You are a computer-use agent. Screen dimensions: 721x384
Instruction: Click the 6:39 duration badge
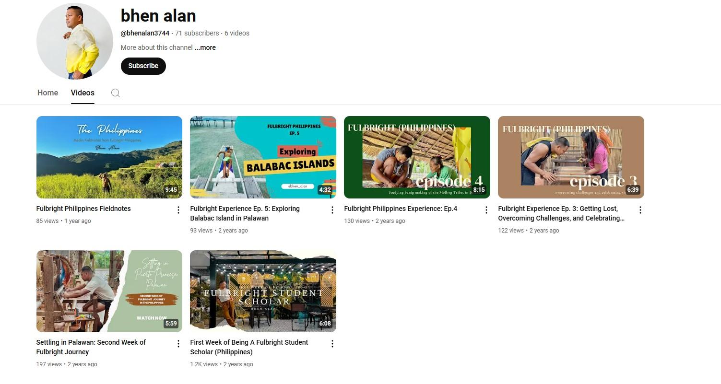click(x=633, y=190)
